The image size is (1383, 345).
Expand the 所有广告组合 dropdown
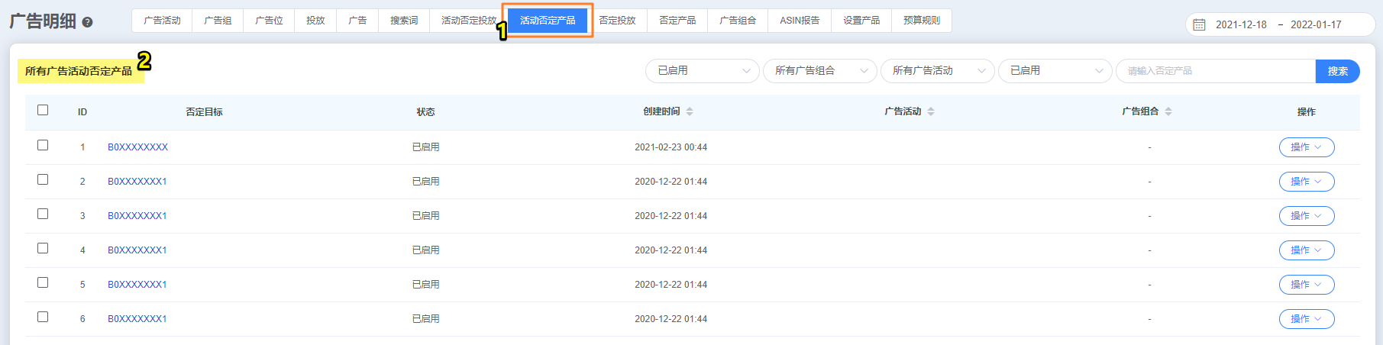(x=819, y=71)
